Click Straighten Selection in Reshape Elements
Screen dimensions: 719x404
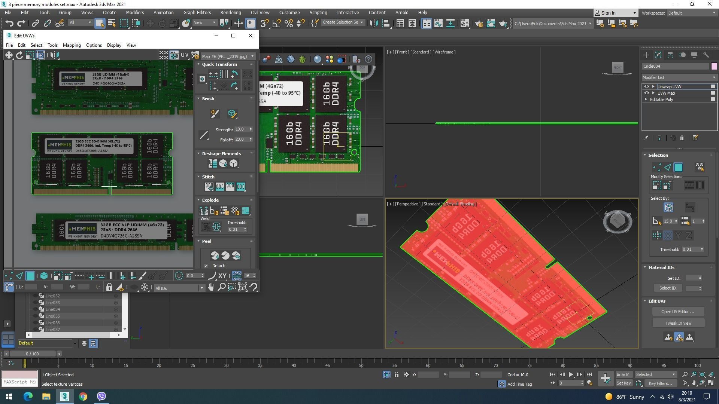coord(212,163)
